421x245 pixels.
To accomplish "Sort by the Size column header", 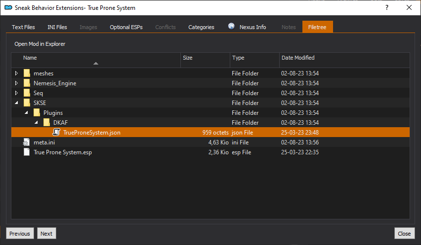I will (x=205, y=60).
